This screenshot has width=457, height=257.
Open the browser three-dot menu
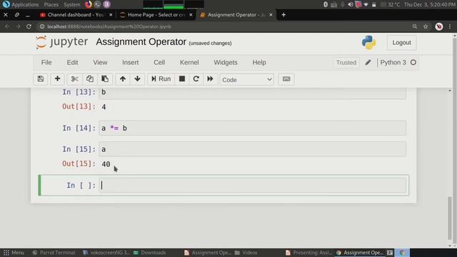[x=450, y=26]
